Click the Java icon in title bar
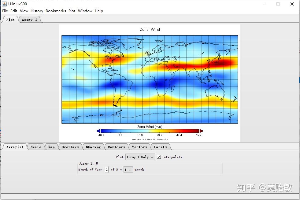300x200 pixels. click(4, 4)
